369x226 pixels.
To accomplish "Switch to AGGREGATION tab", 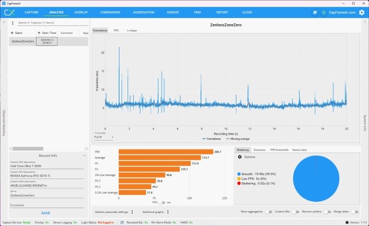I will coord(144,12).
